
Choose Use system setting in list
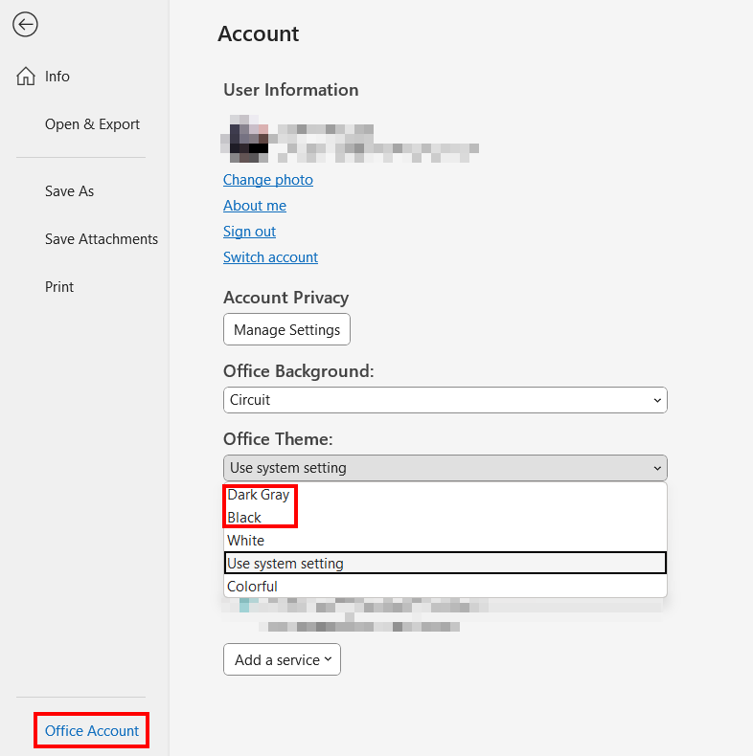pyautogui.click(x=445, y=563)
